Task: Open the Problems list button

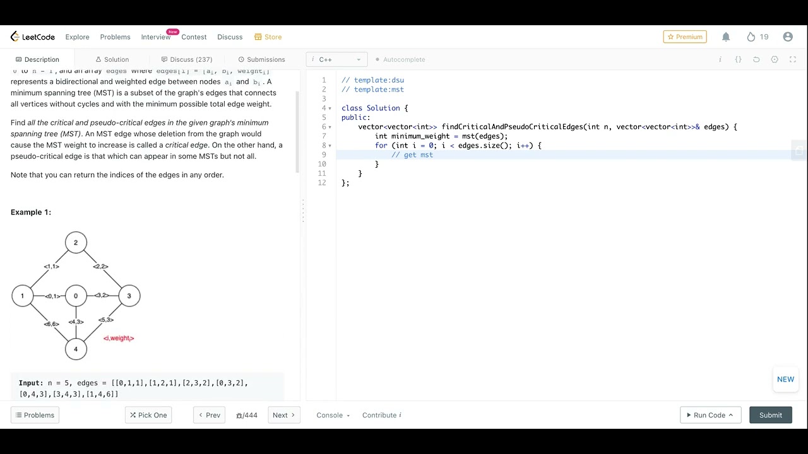Action: [x=35, y=415]
